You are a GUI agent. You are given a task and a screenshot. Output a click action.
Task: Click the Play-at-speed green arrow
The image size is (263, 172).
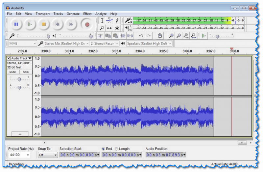point(204,36)
